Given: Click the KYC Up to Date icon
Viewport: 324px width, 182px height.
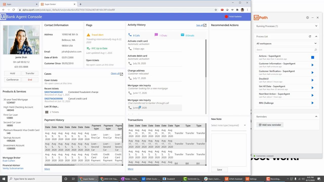Looking at the screenshot, I should [x=88, y=48].
